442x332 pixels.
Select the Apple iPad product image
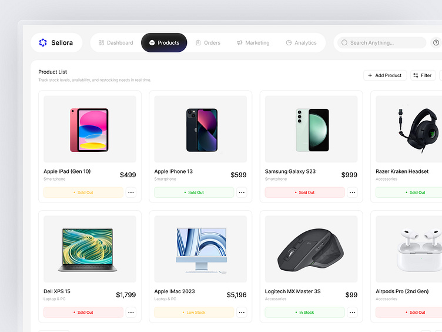pyautogui.click(x=90, y=129)
